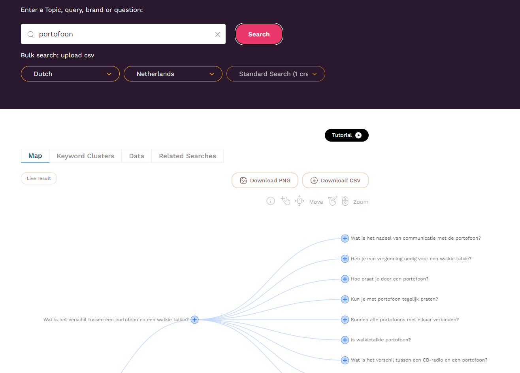Click the pinch gesture zoom icon
This screenshot has width=520, height=373.
pyautogui.click(x=333, y=201)
